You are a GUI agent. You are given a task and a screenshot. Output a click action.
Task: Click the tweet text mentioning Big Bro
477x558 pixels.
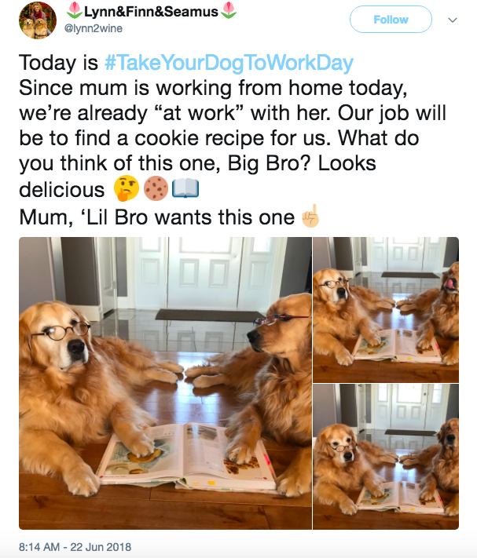[x=197, y=163]
